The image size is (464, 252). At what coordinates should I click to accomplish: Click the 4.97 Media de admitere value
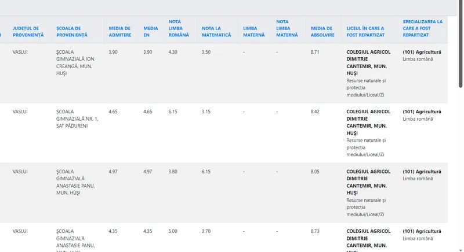[113, 172]
